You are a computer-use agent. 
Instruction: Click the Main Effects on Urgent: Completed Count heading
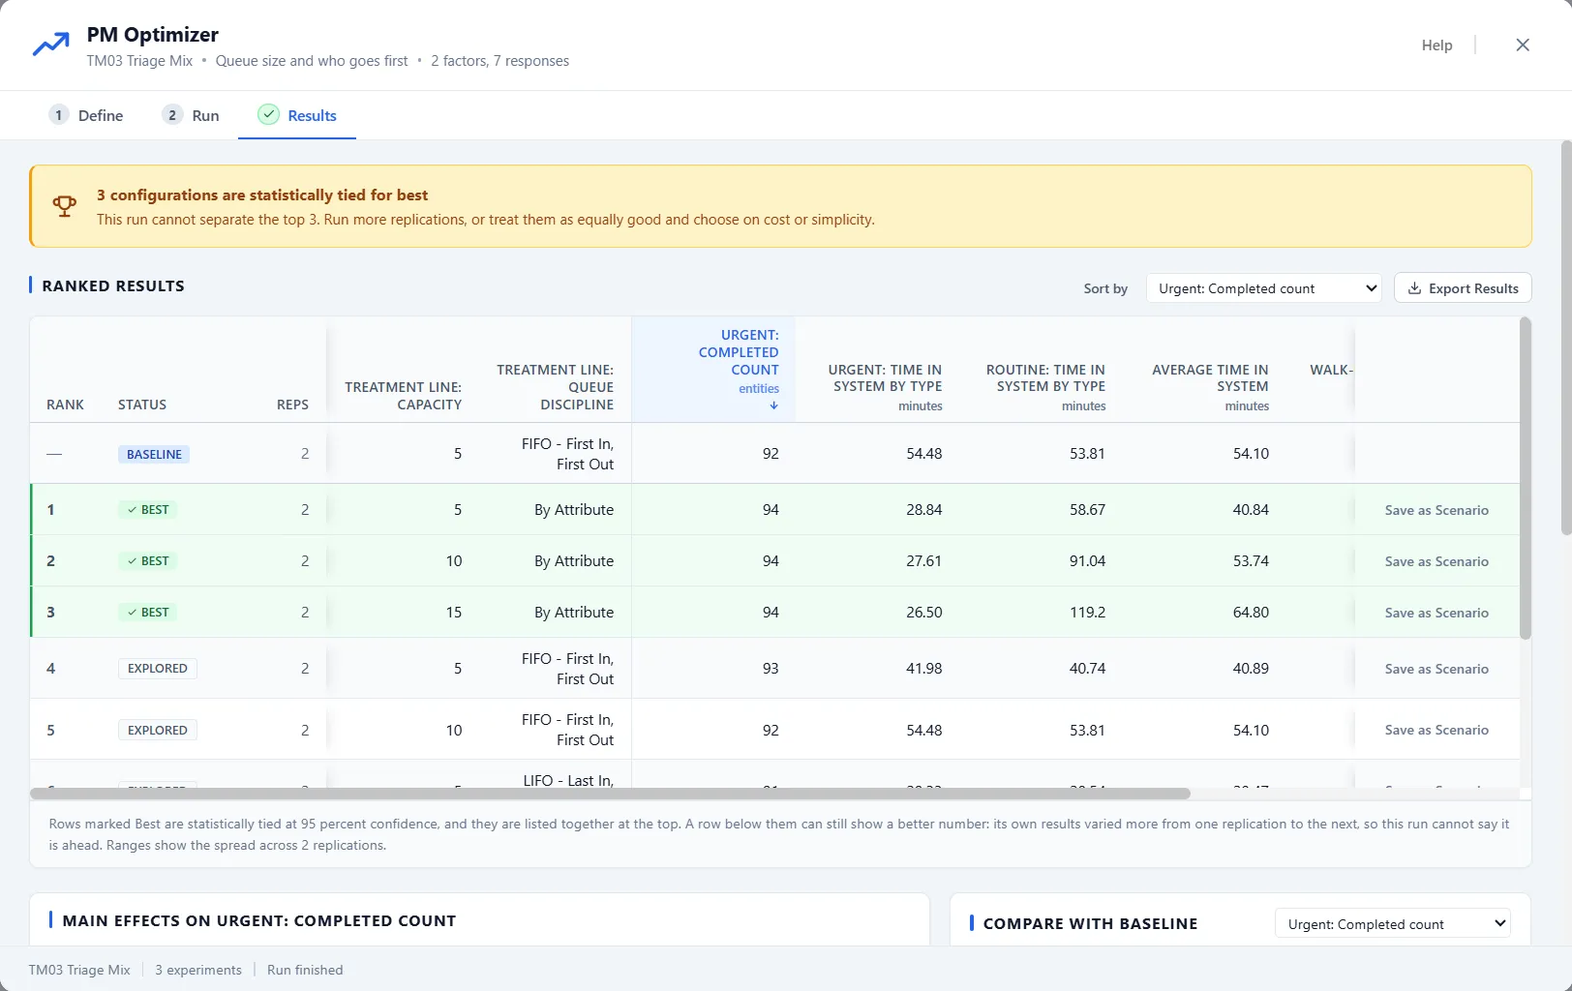tap(259, 921)
